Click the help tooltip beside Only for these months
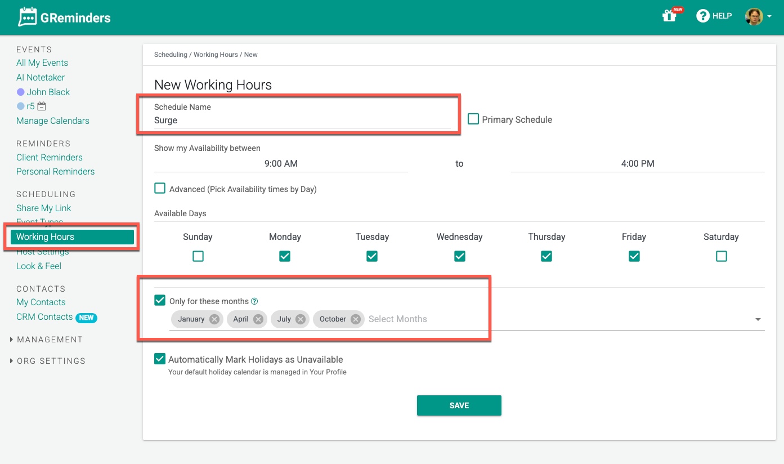The image size is (784, 464). click(x=254, y=301)
